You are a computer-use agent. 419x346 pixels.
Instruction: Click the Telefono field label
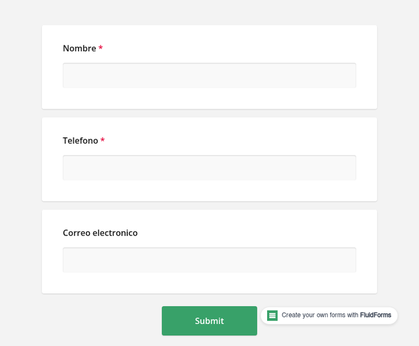click(80, 141)
